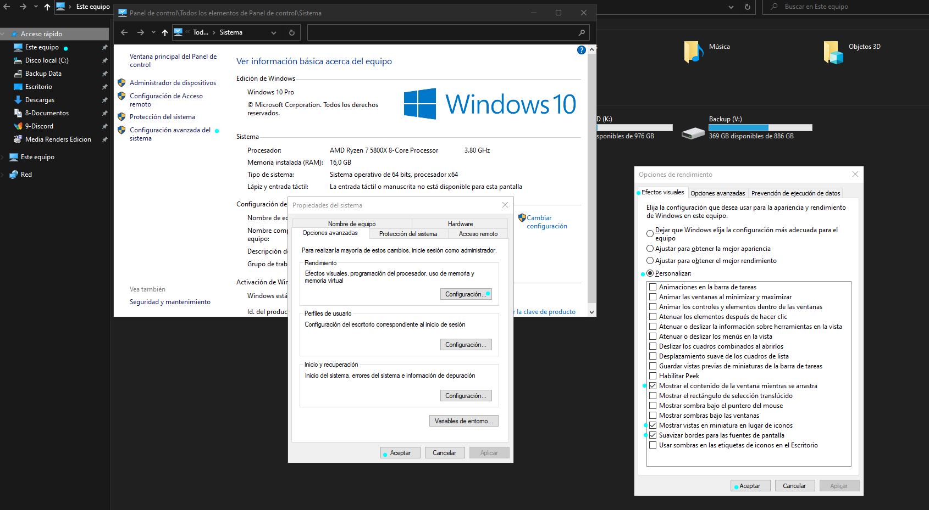
Task: Click the 9-Discord folder icon in sidebar
Action: pos(18,126)
